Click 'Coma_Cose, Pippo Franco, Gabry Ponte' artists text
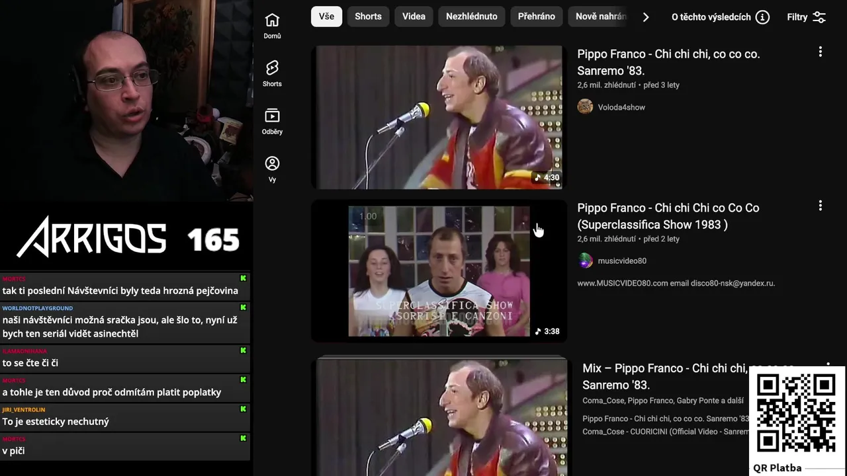847x476 pixels. tap(663, 401)
